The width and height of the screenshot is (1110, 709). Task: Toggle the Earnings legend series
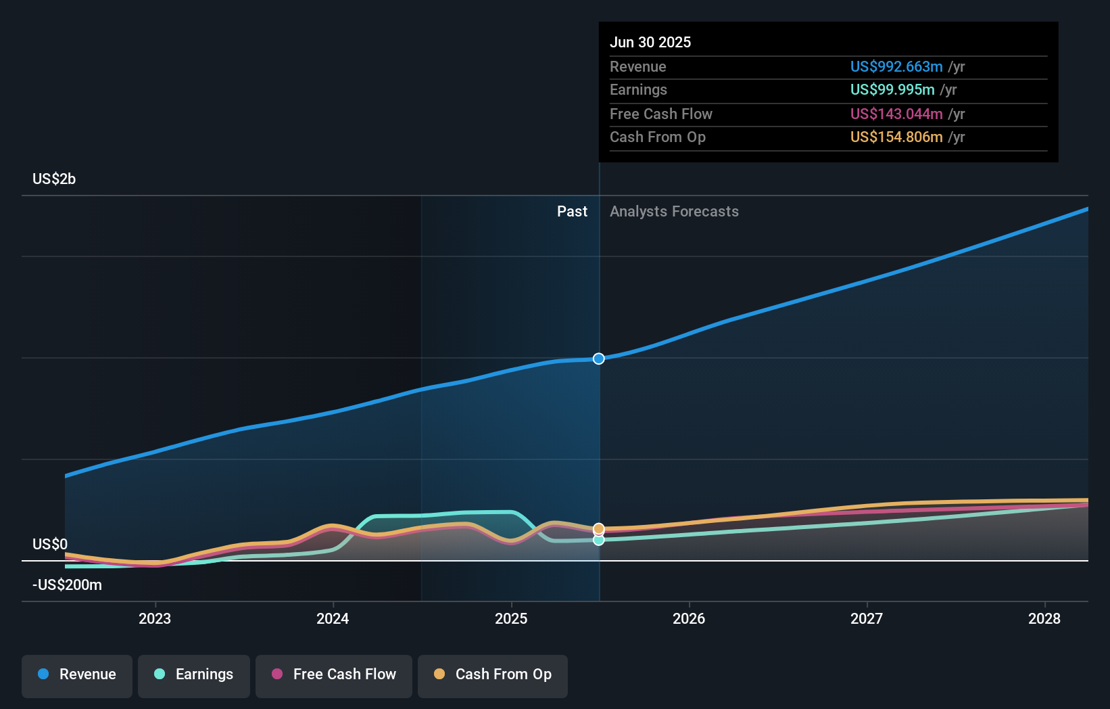194,676
